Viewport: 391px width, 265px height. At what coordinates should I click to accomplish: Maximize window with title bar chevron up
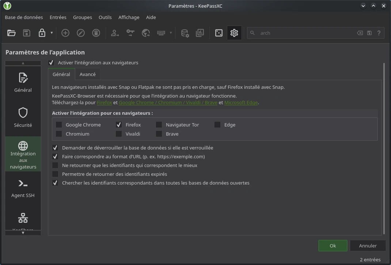pyautogui.click(x=373, y=6)
